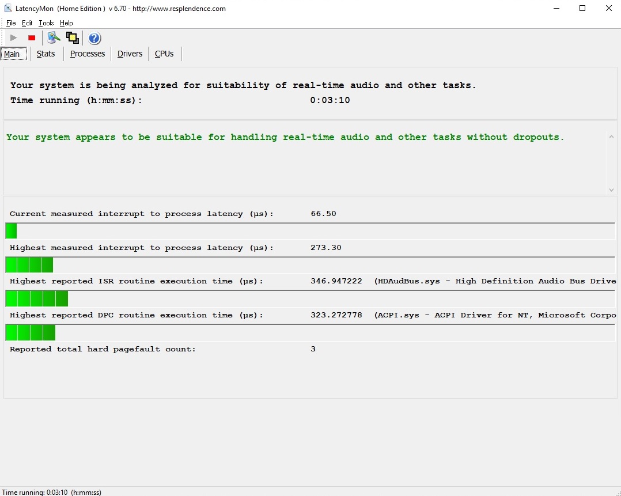Click 'Highest reported DPC routine execution time' label
This screenshot has height=496, width=621.
136,315
